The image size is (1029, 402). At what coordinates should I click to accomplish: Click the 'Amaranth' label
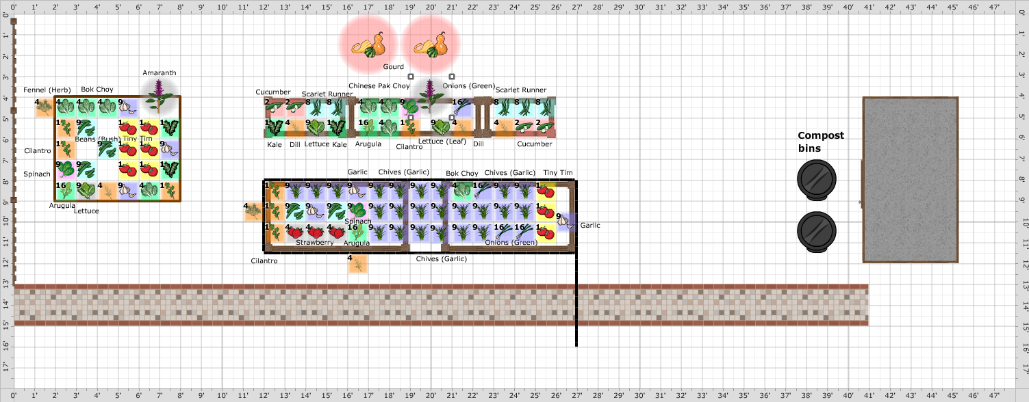click(x=160, y=72)
